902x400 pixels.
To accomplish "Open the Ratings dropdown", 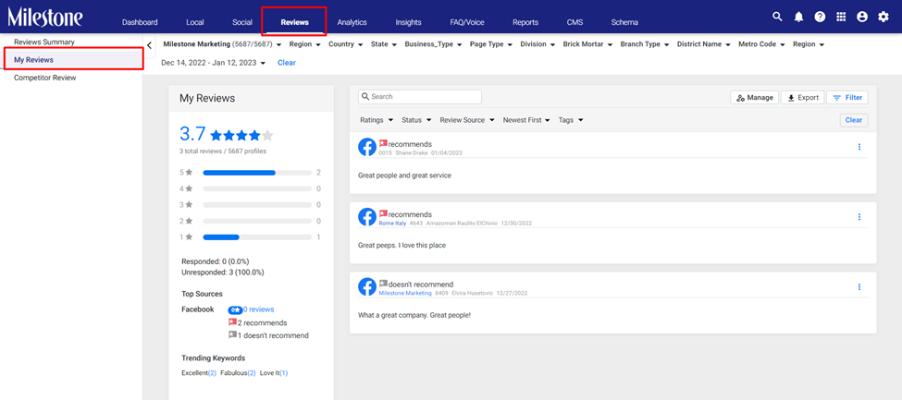I will click(377, 120).
